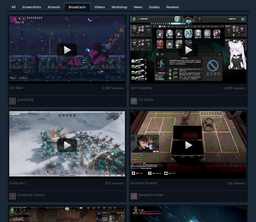This screenshot has width=256, height=222.
Task: Open the broadcast thumbnail below Frostpunk Stream
Action: 67,214
